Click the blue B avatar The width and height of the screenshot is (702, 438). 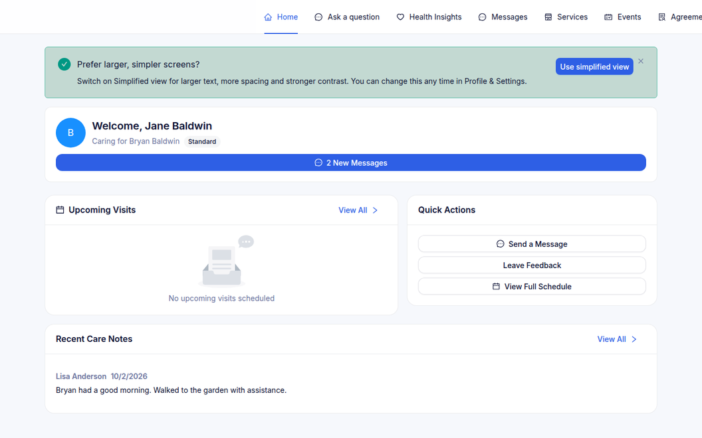pos(70,133)
